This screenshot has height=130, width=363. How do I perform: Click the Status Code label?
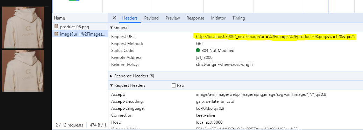coord(123,51)
